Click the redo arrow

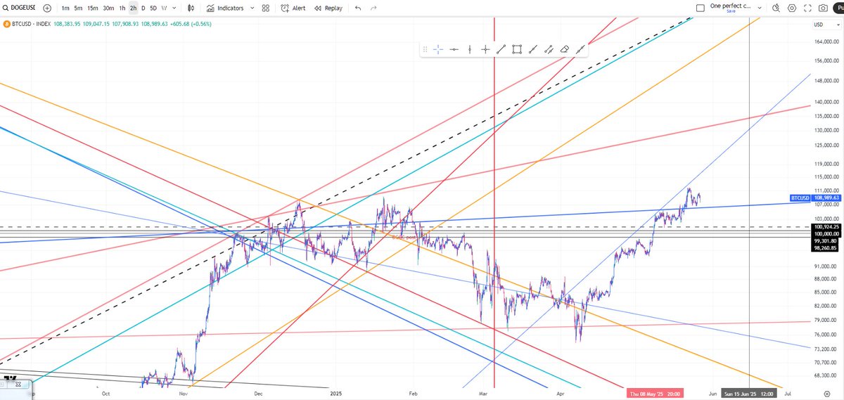coord(373,8)
